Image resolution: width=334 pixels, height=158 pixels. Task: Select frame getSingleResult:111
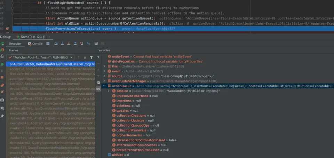[51, 103]
